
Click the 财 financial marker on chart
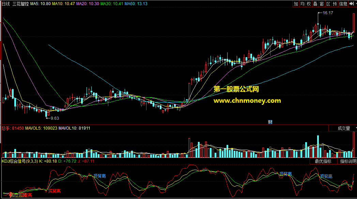tap(270, 122)
